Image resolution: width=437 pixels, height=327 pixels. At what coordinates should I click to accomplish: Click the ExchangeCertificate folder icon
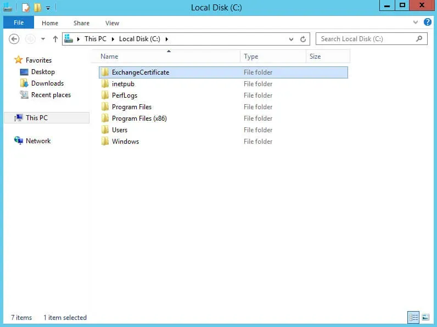[x=105, y=72]
